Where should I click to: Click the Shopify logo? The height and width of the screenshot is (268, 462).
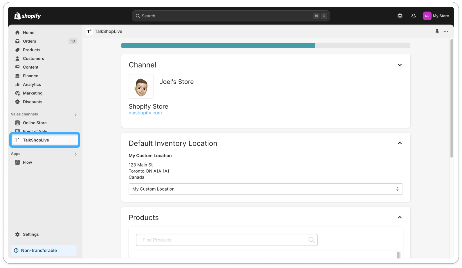click(x=28, y=16)
